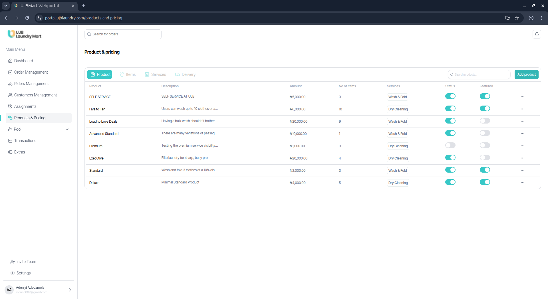Disable Featured for SELF SERVICE

[485, 96]
